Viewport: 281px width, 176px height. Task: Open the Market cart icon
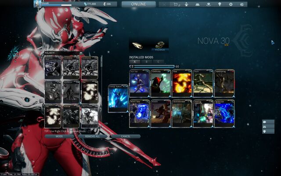(x=177, y=4)
